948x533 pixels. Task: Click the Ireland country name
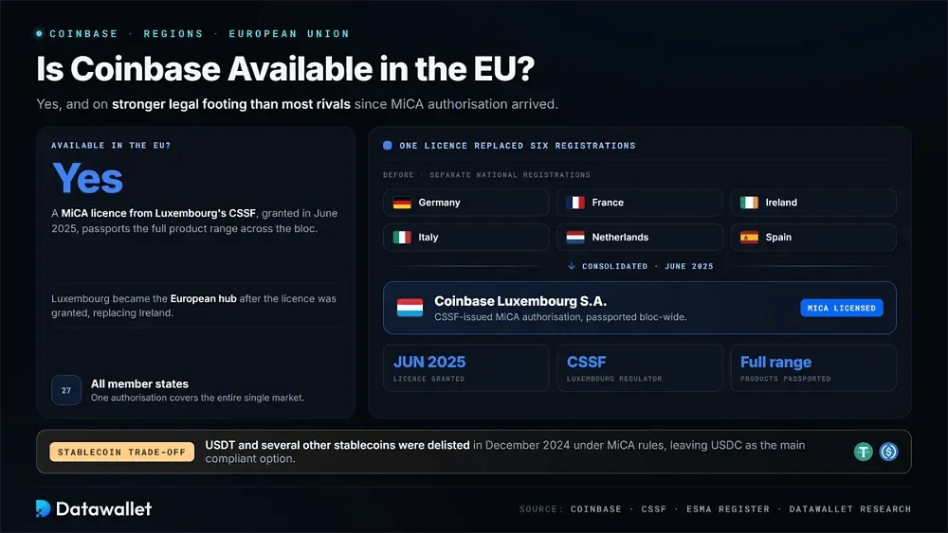(781, 203)
